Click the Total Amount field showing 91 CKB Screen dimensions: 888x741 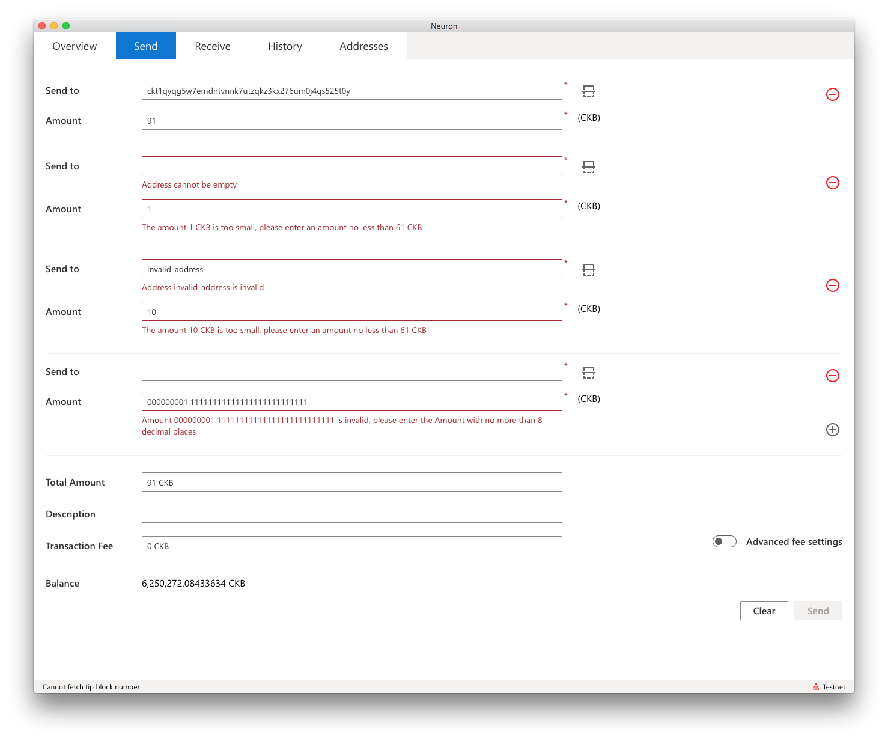[352, 482]
